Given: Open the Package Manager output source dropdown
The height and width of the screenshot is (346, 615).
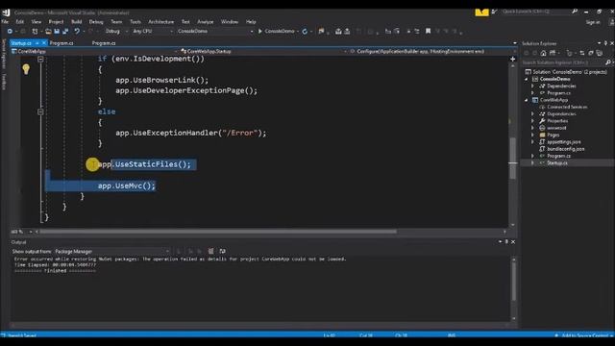Looking at the screenshot, I should pos(167,251).
